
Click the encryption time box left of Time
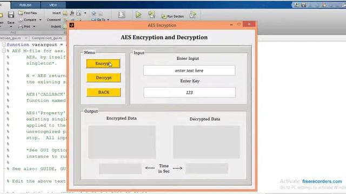120,169
